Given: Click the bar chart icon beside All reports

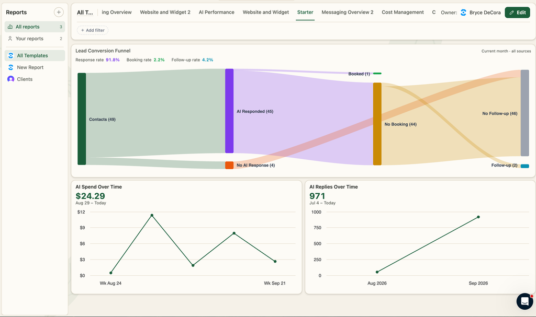Looking at the screenshot, I should tap(10, 27).
